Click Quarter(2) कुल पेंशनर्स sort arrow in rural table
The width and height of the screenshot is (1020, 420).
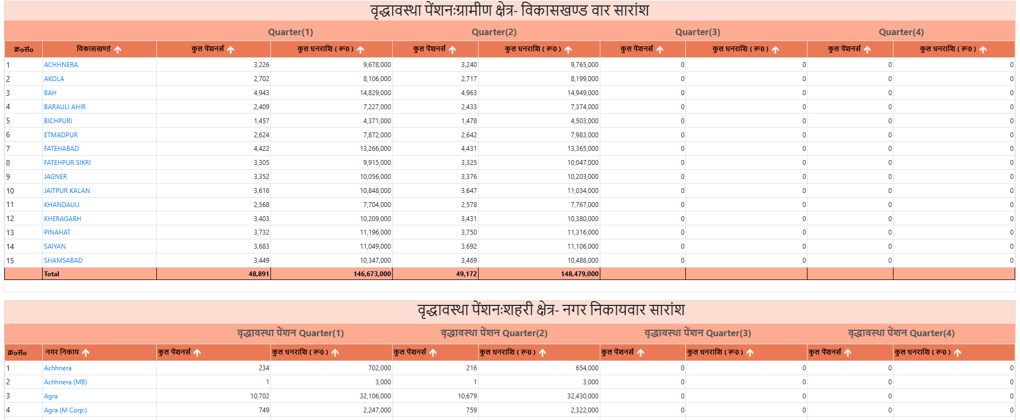(453, 50)
